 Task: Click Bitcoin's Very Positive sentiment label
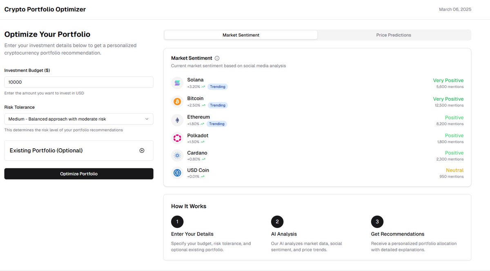448,99
